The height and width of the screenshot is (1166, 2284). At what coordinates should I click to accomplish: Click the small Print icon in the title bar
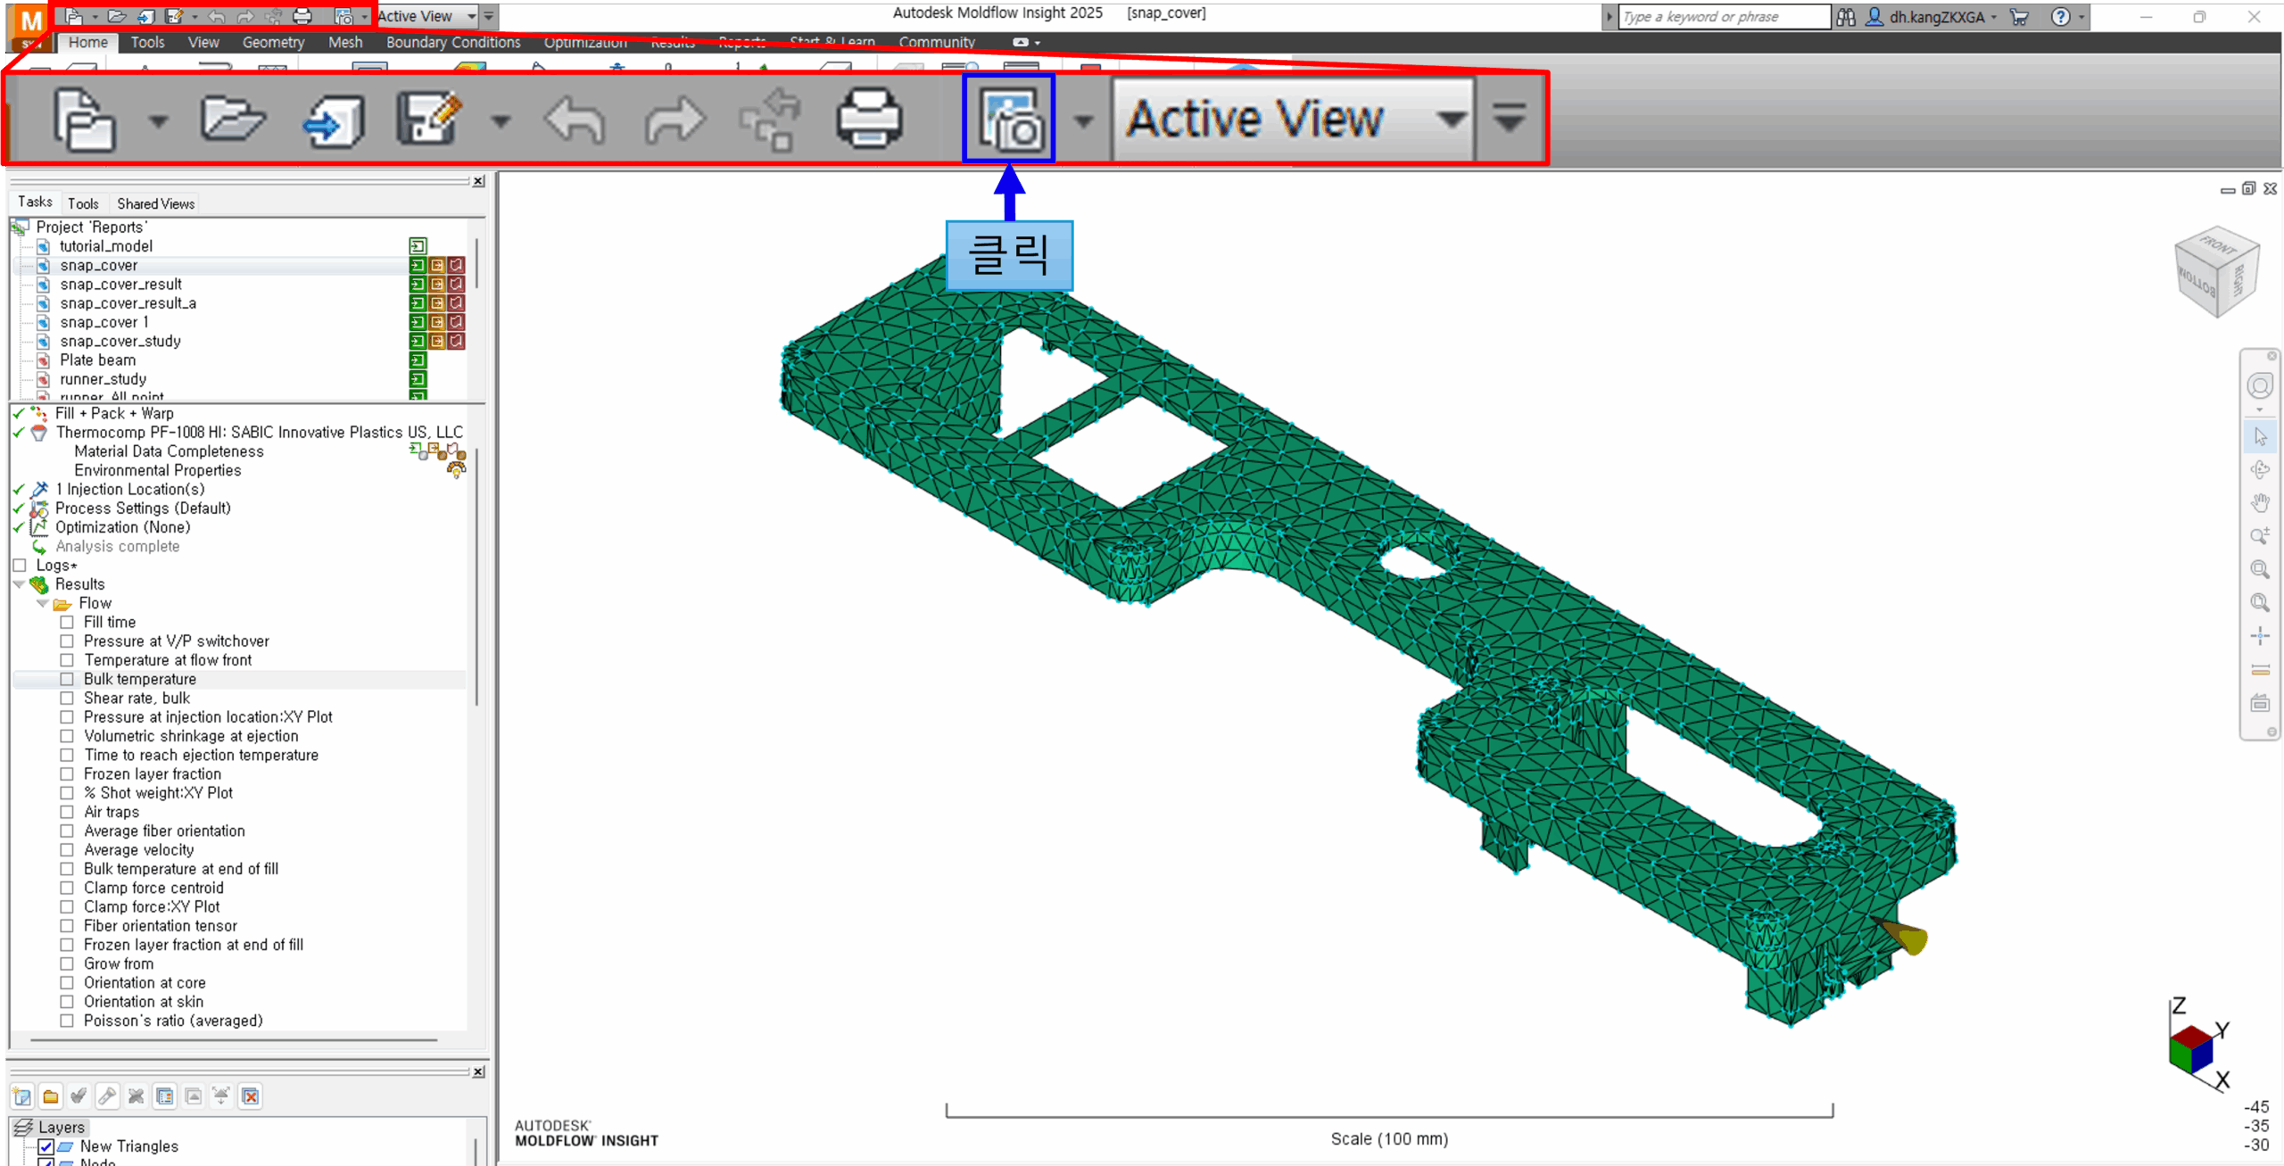click(x=302, y=16)
